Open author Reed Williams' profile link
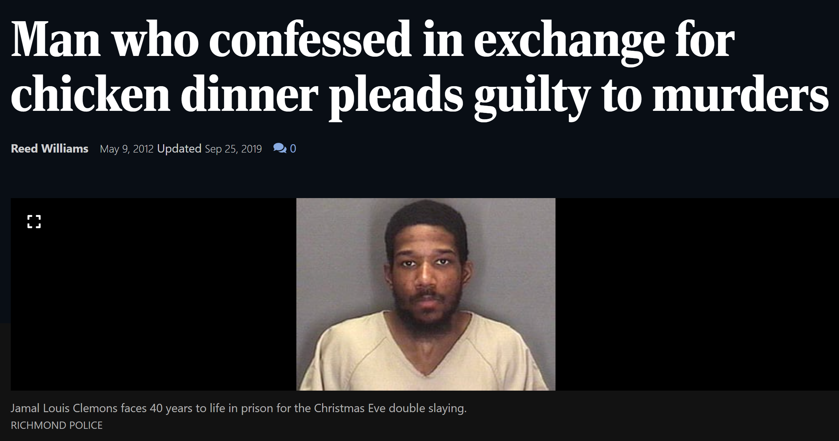Image resolution: width=839 pixels, height=441 pixels. [49, 149]
